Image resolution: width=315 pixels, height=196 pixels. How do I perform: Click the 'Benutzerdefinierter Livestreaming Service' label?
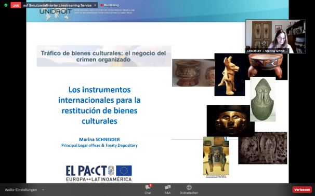pos(58,5)
